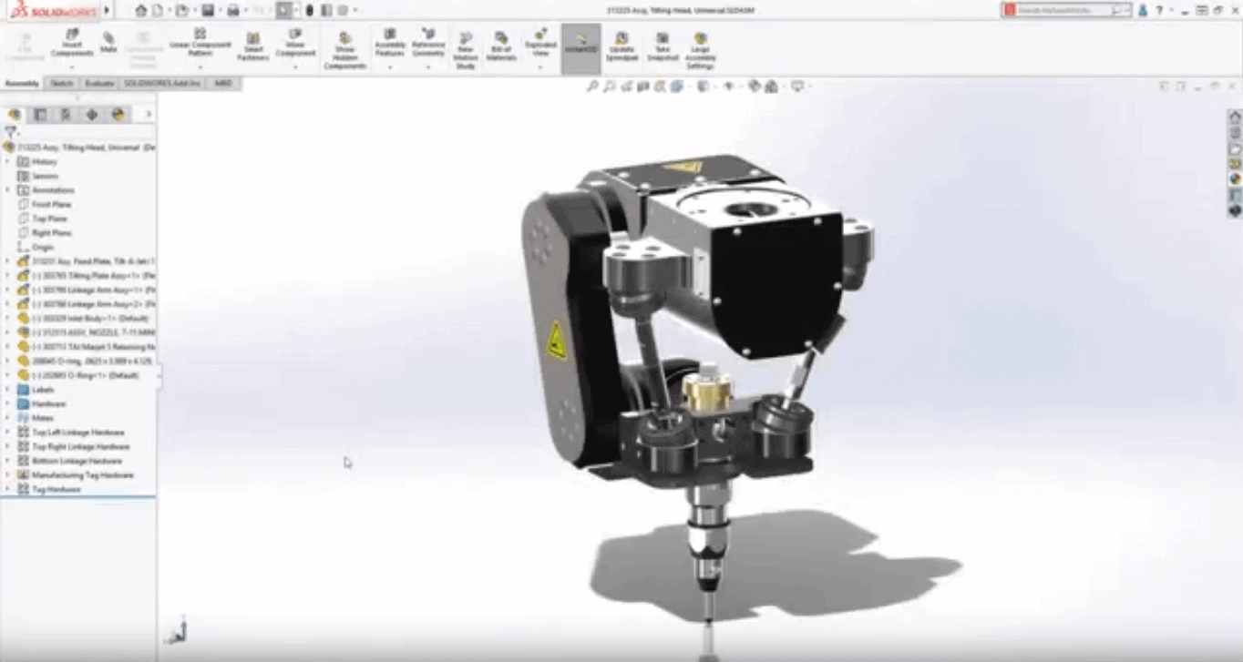This screenshot has width=1243, height=662.
Task: Open DimXpertManager panel tab
Action: pos(92,115)
